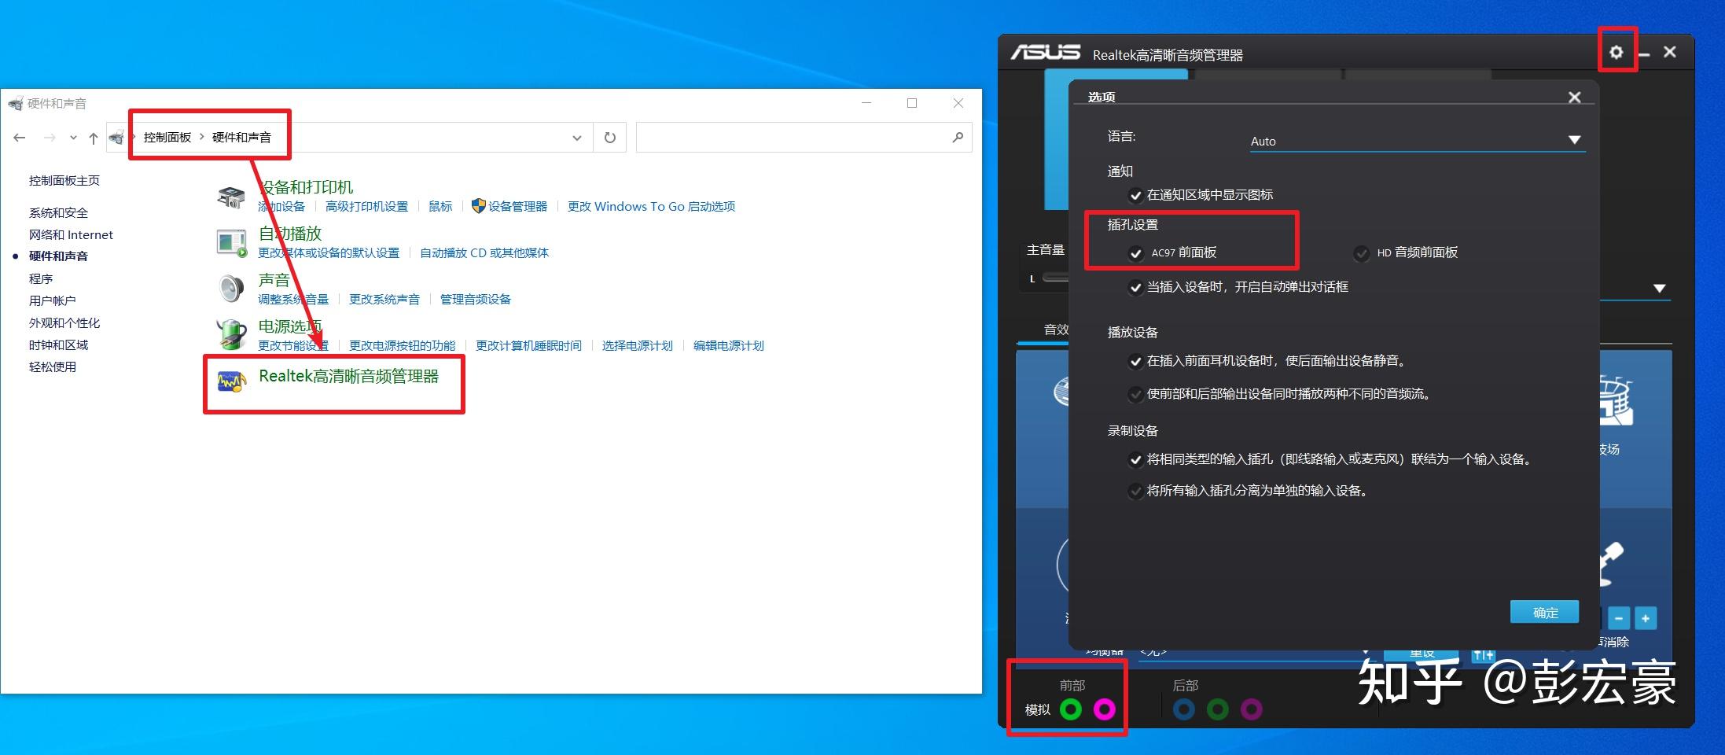Open Realtek高清晰音频管理器 link
Screen dimensions: 1725x755
point(349,377)
